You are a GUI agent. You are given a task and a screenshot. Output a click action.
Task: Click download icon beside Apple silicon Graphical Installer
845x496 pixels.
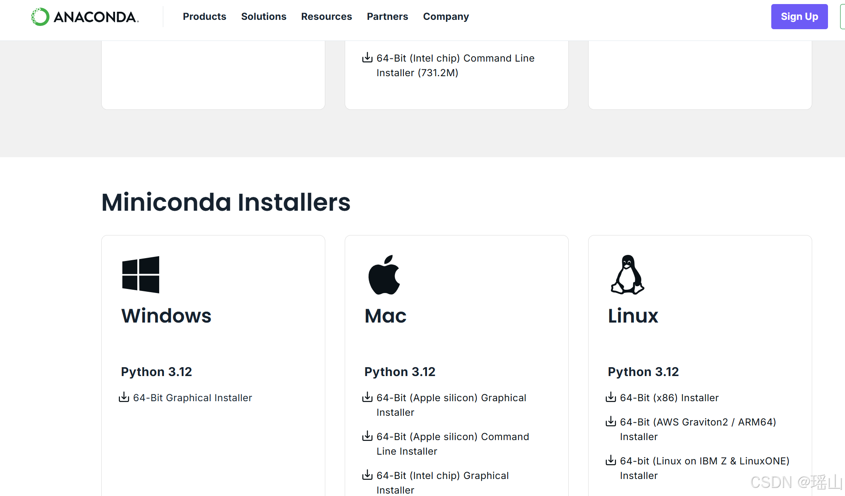(x=367, y=397)
